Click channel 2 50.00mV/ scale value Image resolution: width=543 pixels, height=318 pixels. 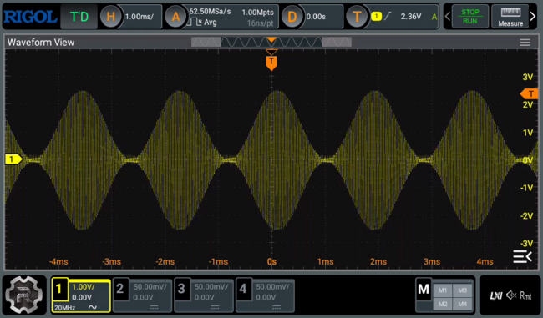click(x=150, y=287)
